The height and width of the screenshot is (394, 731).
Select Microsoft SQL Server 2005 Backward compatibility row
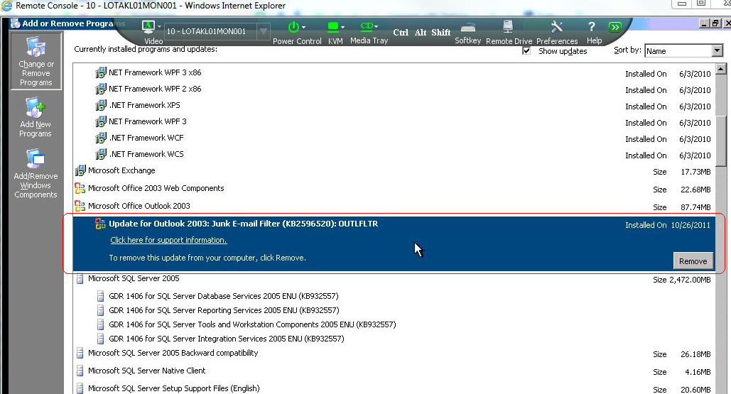pyautogui.click(x=394, y=354)
